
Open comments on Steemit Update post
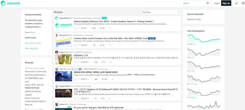pos(102,28)
